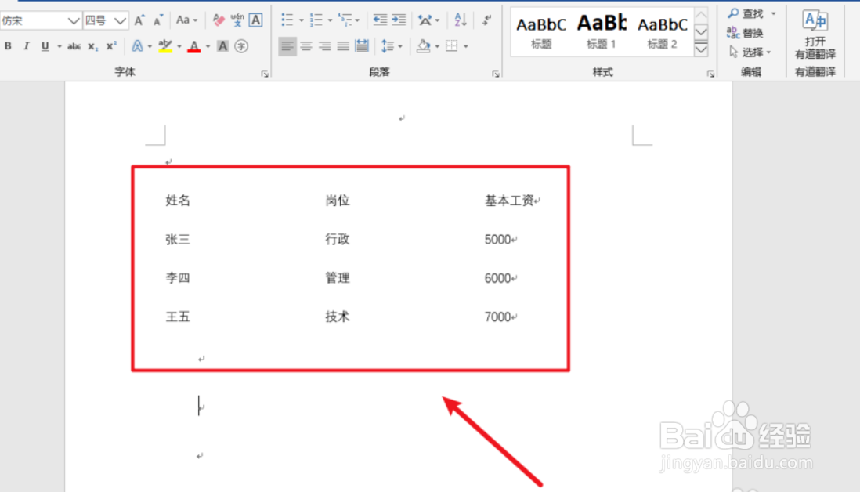The height and width of the screenshot is (492, 860).
Task: Click the A-Z sort icon
Action: click(x=460, y=20)
